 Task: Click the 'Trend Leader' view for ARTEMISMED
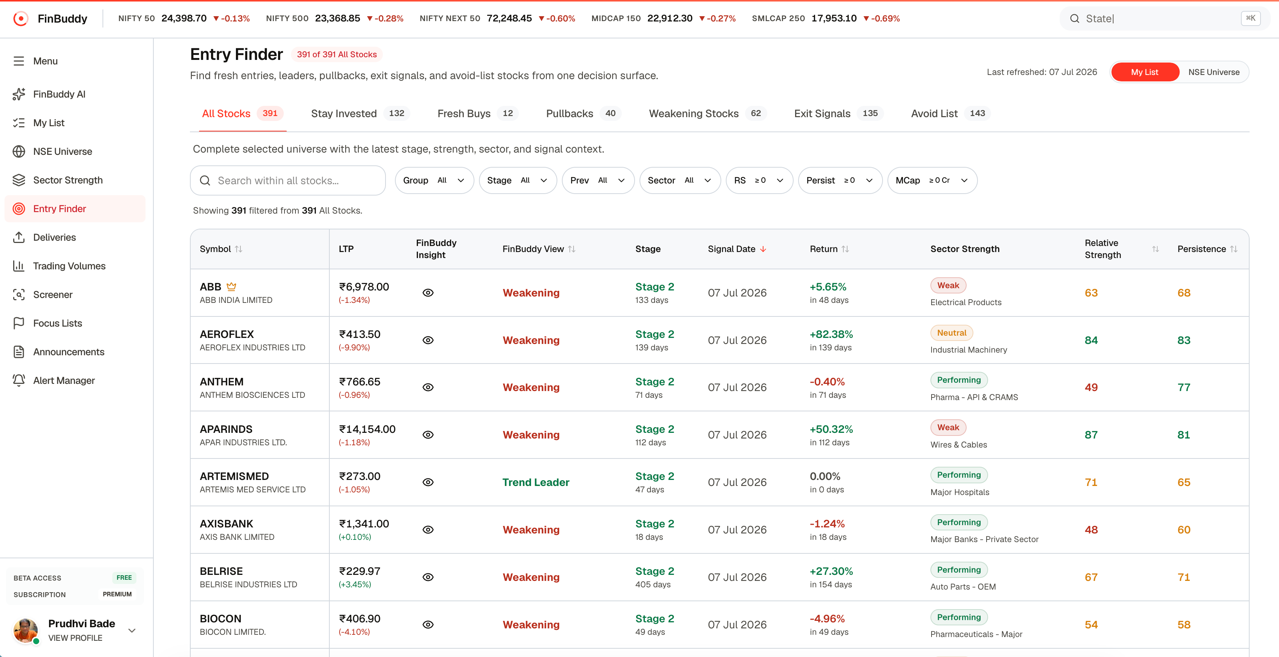pos(536,482)
